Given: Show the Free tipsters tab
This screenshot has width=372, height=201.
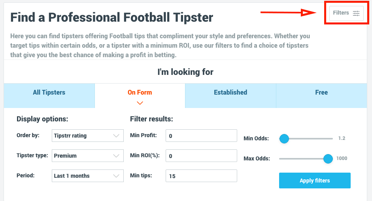Looking at the screenshot, I should (x=321, y=93).
